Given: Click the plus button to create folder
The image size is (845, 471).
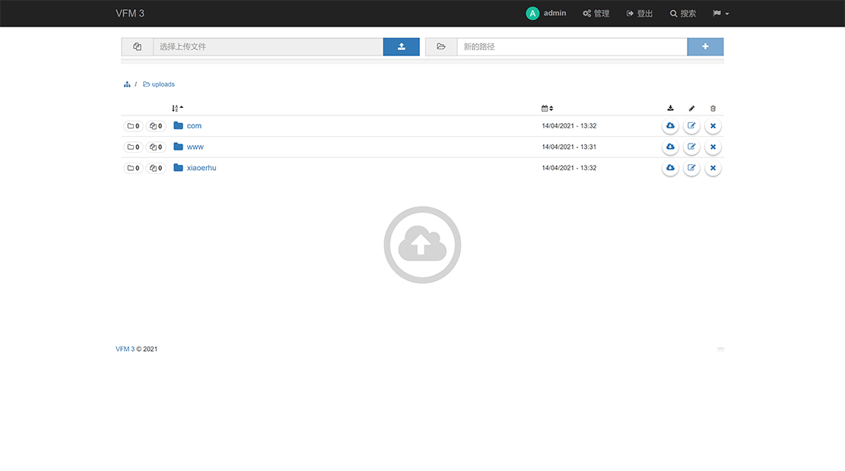Looking at the screenshot, I should (705, 47).
